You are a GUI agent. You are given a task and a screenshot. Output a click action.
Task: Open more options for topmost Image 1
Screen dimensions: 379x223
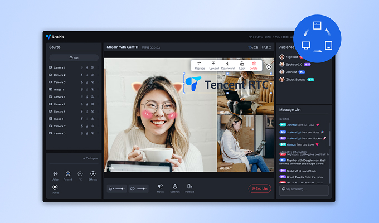[98, 90]
